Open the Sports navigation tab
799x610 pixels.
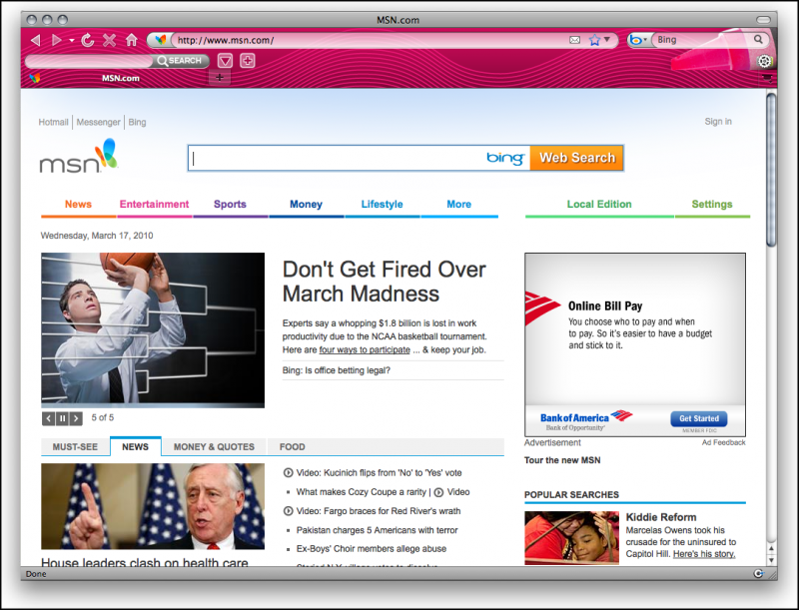tap(230, 204)
